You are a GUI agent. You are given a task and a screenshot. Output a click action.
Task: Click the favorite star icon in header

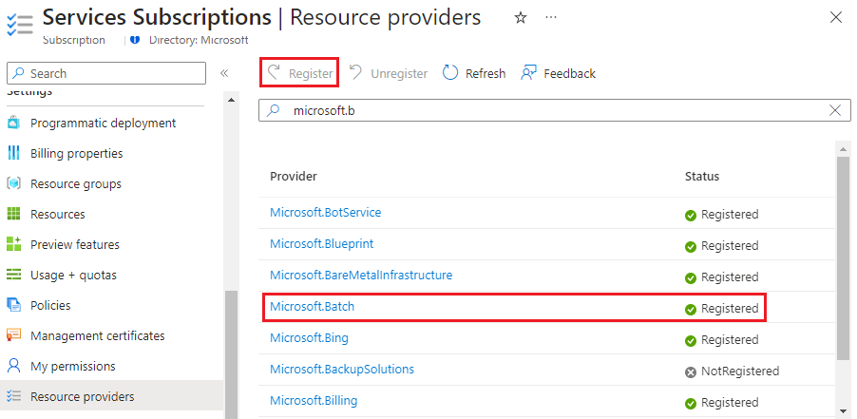[520, 17]
